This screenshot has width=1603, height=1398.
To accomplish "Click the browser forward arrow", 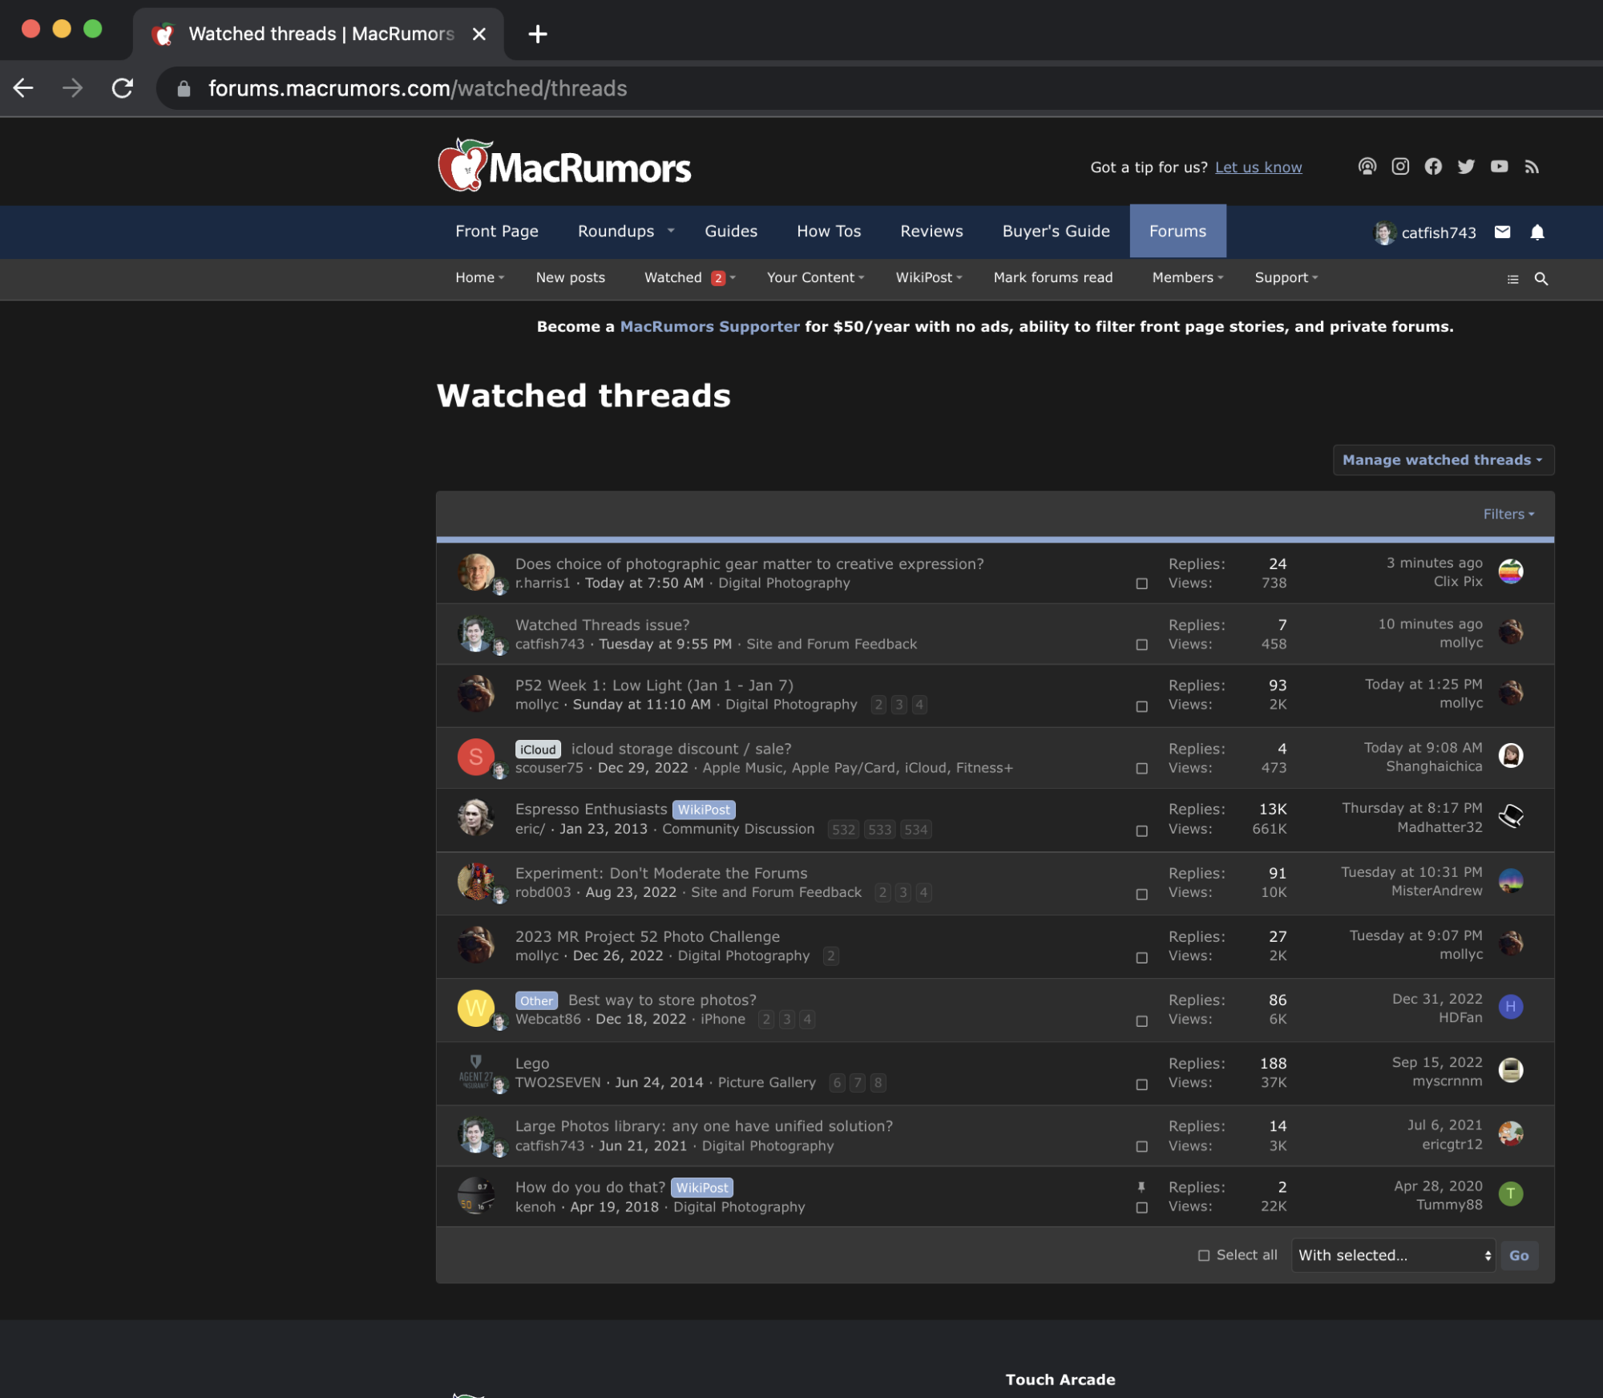I will 73,88.
